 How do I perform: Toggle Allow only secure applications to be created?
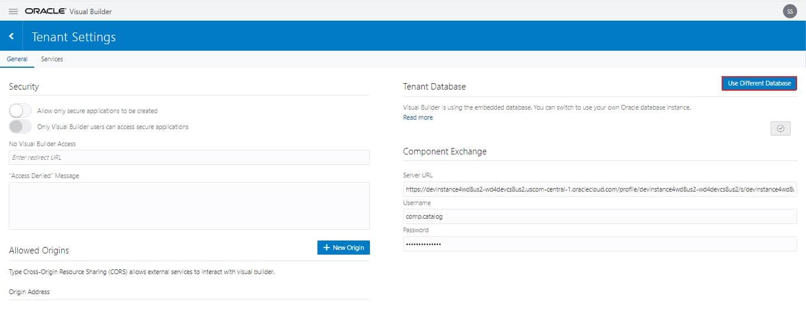click(21, 110)
